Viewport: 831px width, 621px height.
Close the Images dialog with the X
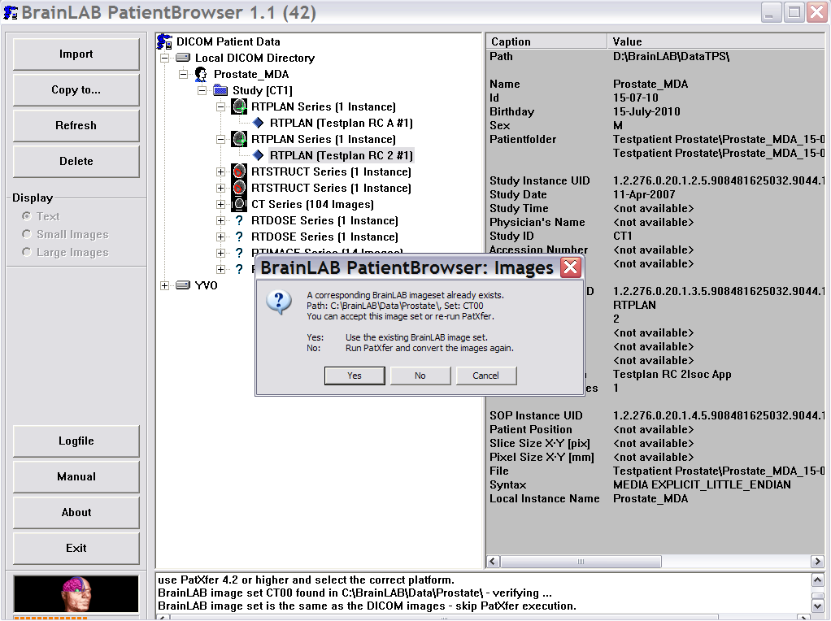click(x=570, y=267)
